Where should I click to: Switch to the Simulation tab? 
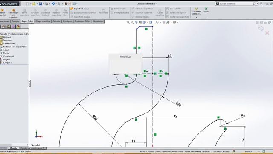coord(98,21)
